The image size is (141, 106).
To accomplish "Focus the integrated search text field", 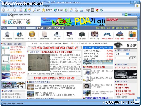I will coord(122,58).
